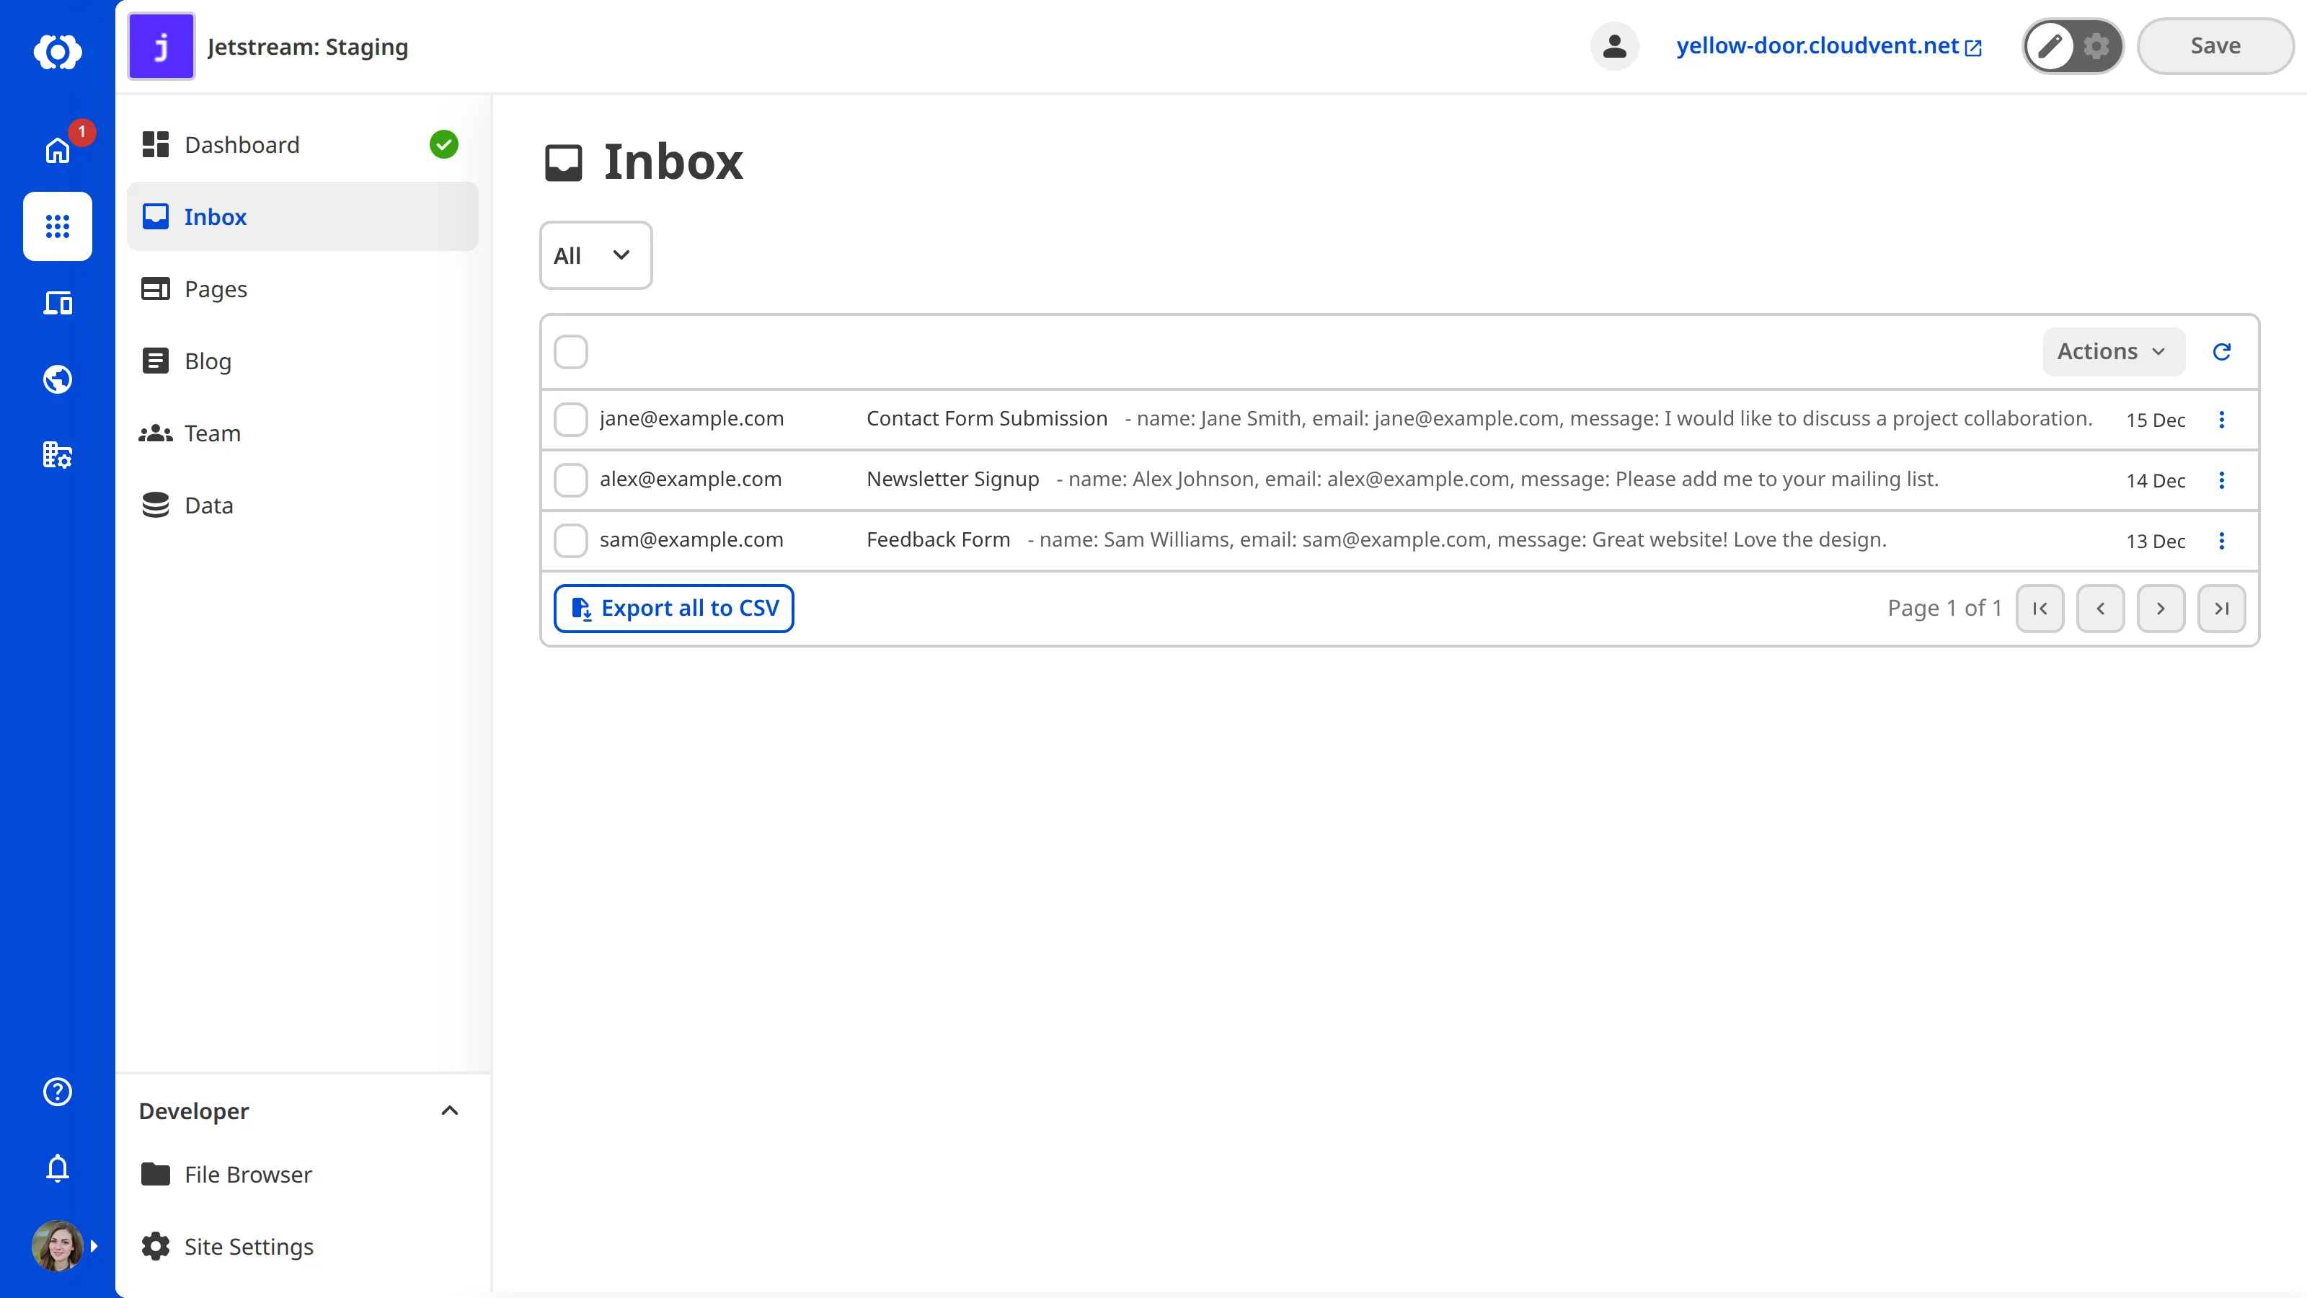Image resolution: width=2307 pixels, height=1298 pixels.
Task: Click the 15 Dec date cell
Action: 2156,420
